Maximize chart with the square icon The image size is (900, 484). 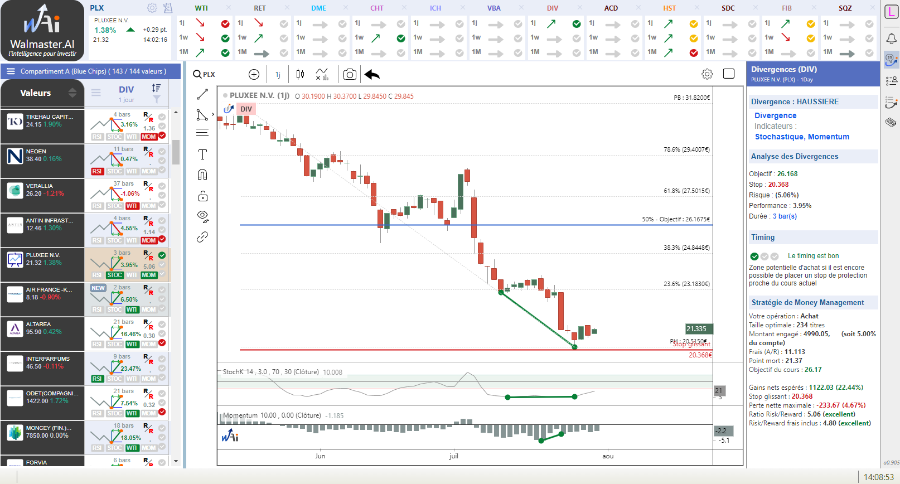[x=729, y=74]
